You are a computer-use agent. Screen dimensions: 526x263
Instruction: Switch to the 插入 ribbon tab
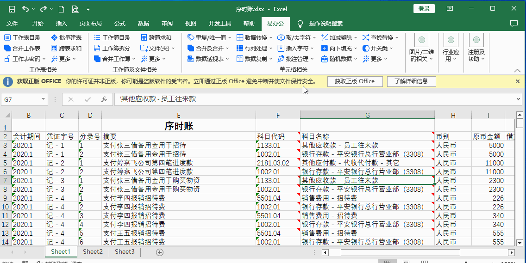[62, 24]
